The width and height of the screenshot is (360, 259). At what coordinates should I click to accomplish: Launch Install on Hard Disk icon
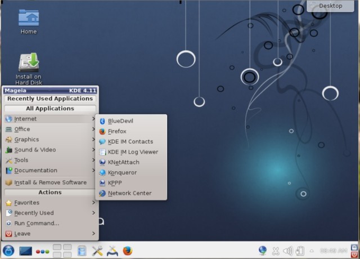point(29,69)
